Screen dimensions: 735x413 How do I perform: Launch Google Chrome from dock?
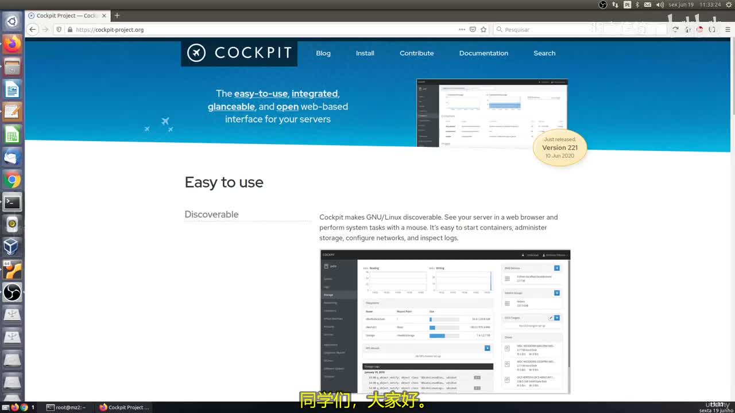point(12,180)
